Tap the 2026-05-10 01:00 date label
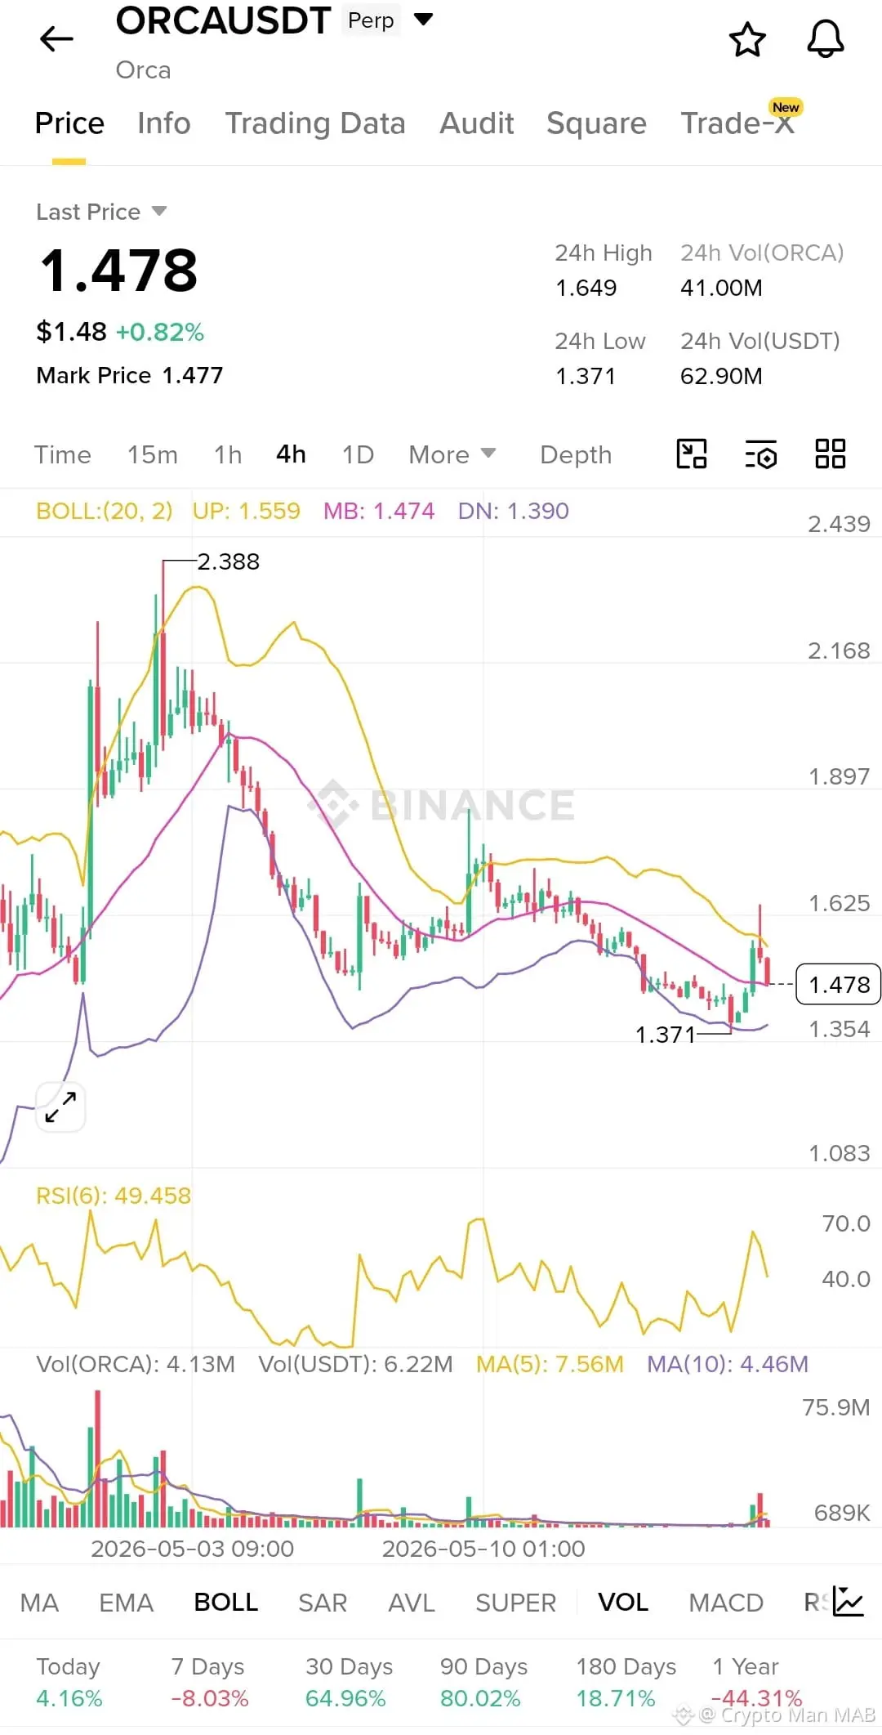The width and height of the screenshot is (882, 1735). click(483, 1549)
